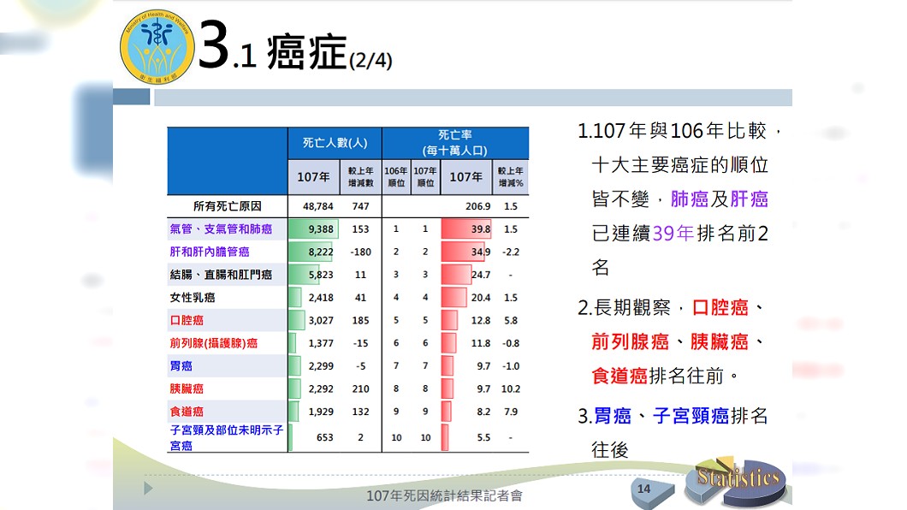Click the 子宮頸及部位未明示子宮癌 row label
Viewport: 907px width, 510px height.
click(x=226, y=438)
